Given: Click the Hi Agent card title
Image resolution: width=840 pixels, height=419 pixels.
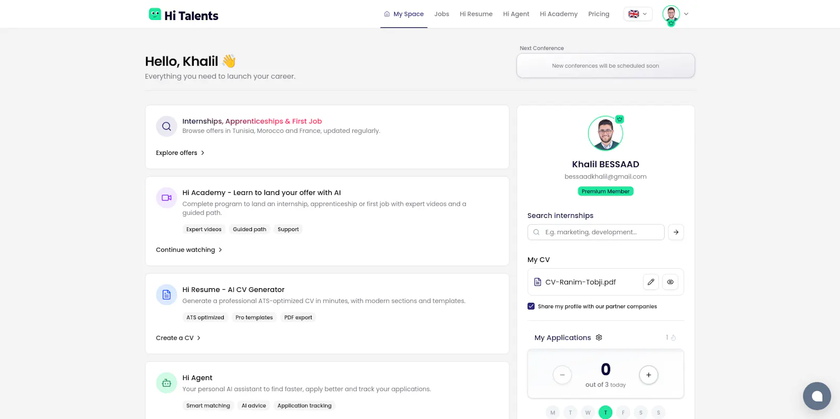Looking at the screenshot, I should click(197, 378).
